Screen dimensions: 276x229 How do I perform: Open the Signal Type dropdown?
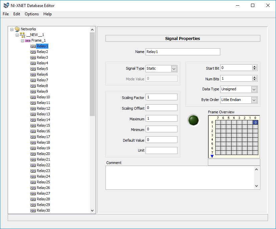(x=174, y=69)
